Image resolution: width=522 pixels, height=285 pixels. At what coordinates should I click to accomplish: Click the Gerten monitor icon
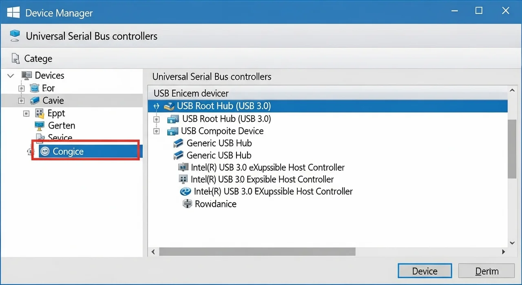[x=40, y=125]
